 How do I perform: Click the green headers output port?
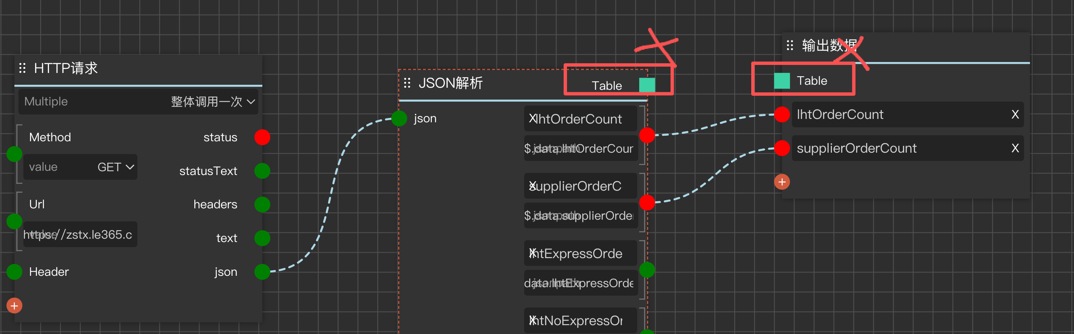tap(262, 205)
